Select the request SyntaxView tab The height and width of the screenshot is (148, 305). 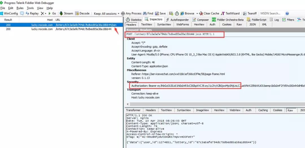pyautogui.click(x=164, y=25)
